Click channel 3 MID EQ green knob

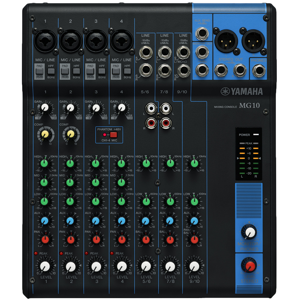click(96, 182)
